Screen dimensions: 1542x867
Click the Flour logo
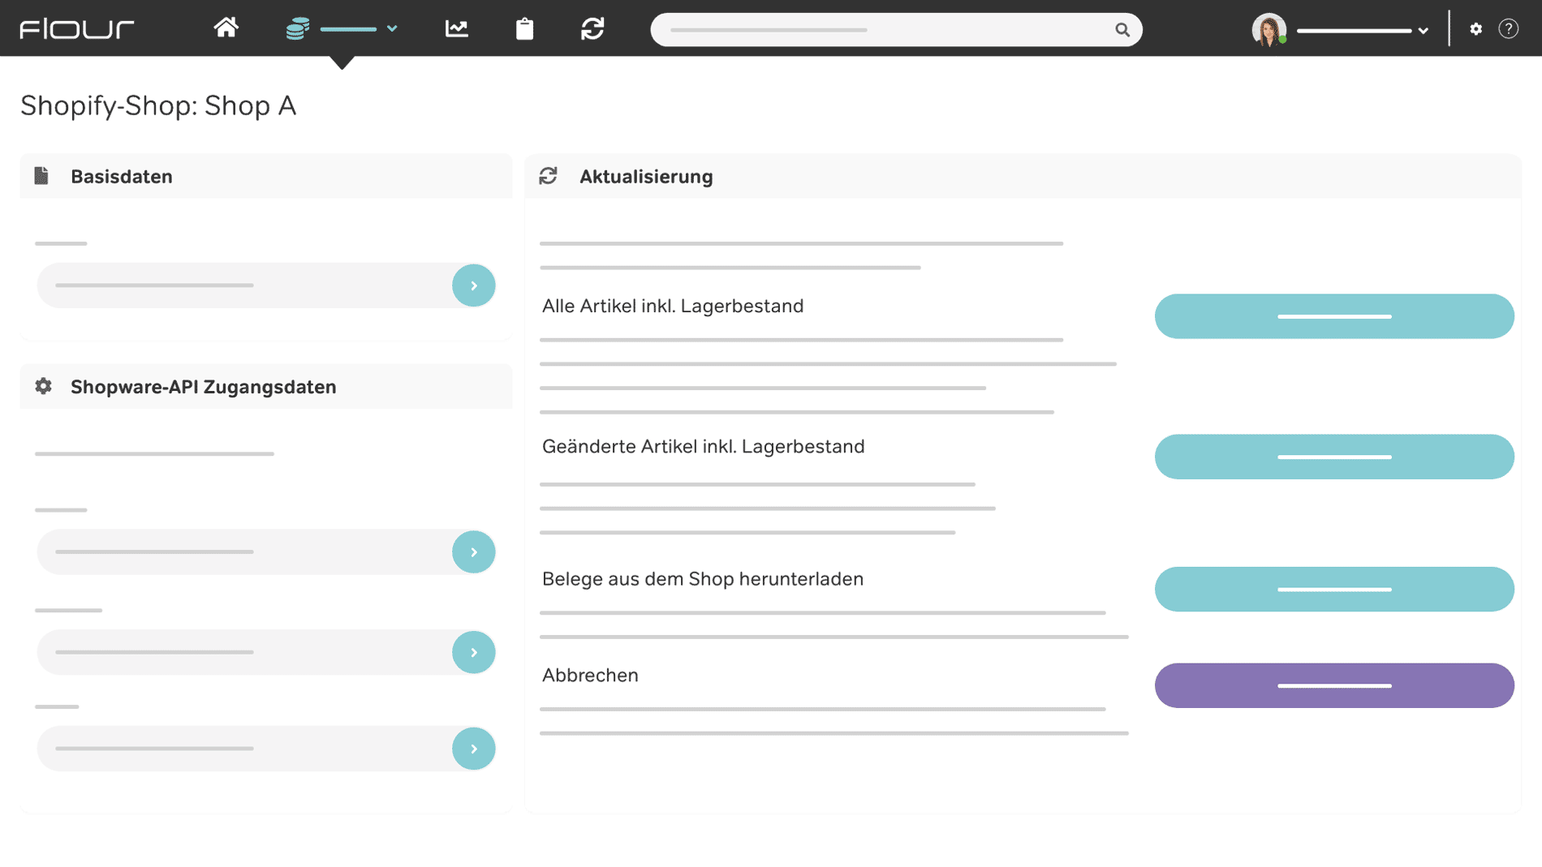point(77,29)
